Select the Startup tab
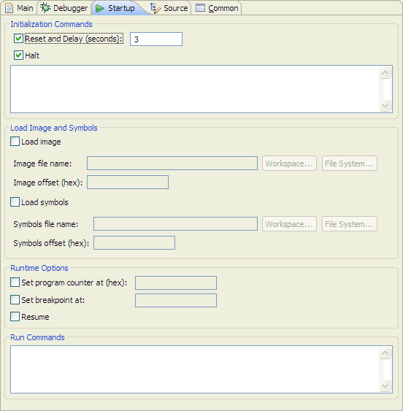The width and height of the screenshot is (403, 411). tap(118, 8)
